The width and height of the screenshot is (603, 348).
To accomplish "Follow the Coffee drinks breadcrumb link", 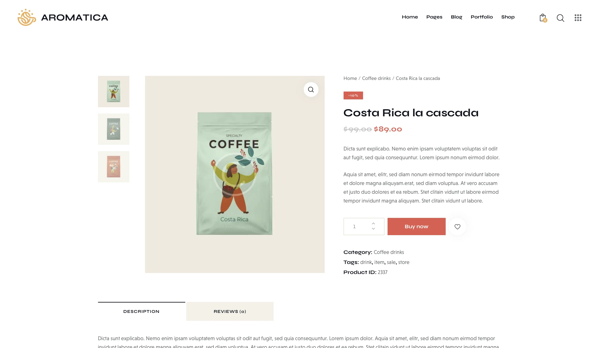I will (x=376, y=78).
